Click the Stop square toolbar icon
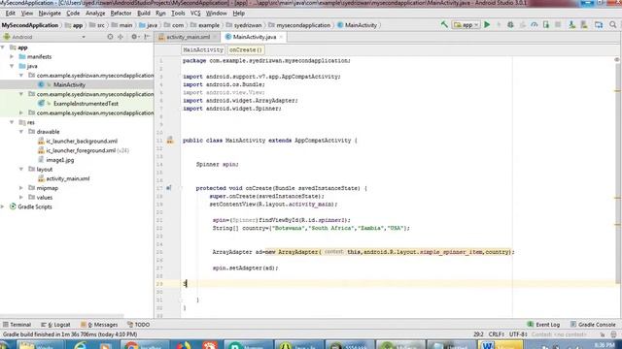This screenshot has height=349, width=622. [x=558, y=25]
